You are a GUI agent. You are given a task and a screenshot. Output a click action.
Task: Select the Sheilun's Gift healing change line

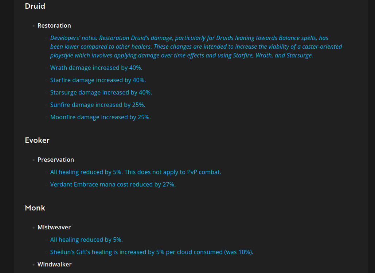[152, 252]
